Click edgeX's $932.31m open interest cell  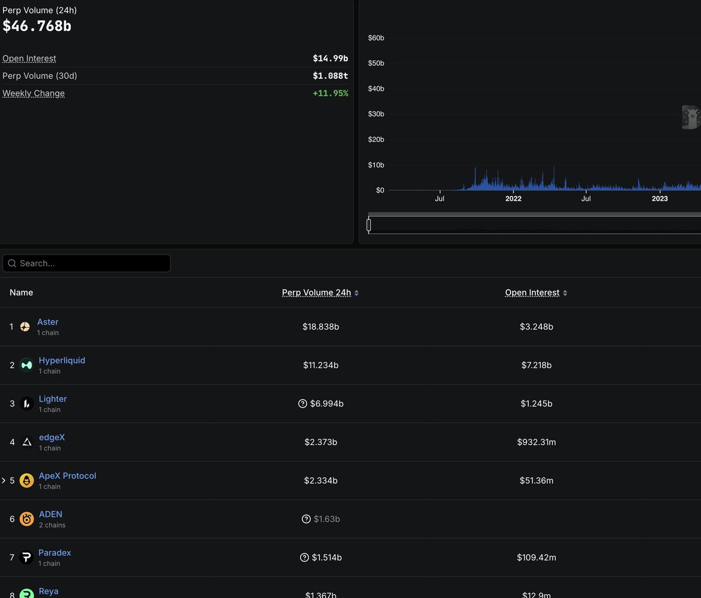click(536, 442)
